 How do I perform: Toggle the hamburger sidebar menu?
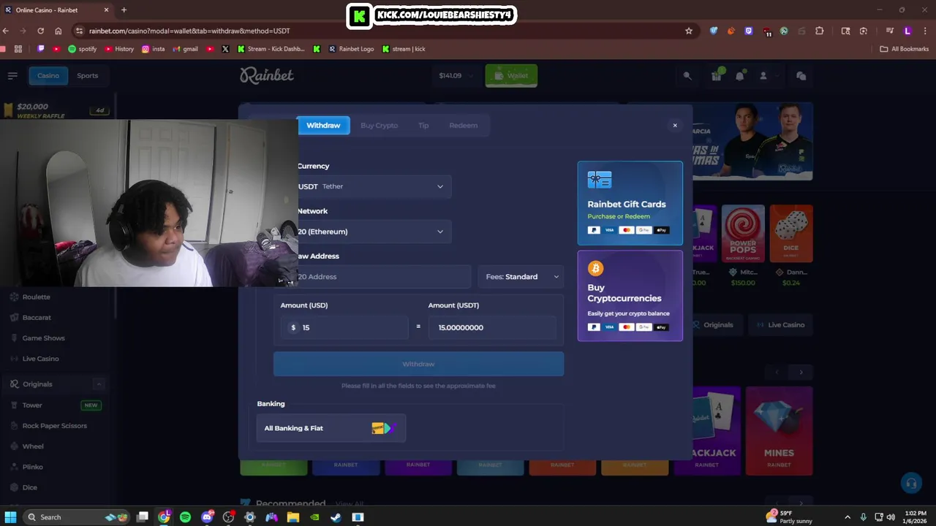[12, 75]
